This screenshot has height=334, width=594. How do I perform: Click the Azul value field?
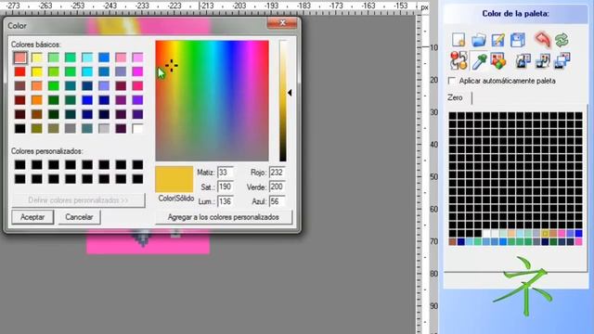[x=277, y=201]
